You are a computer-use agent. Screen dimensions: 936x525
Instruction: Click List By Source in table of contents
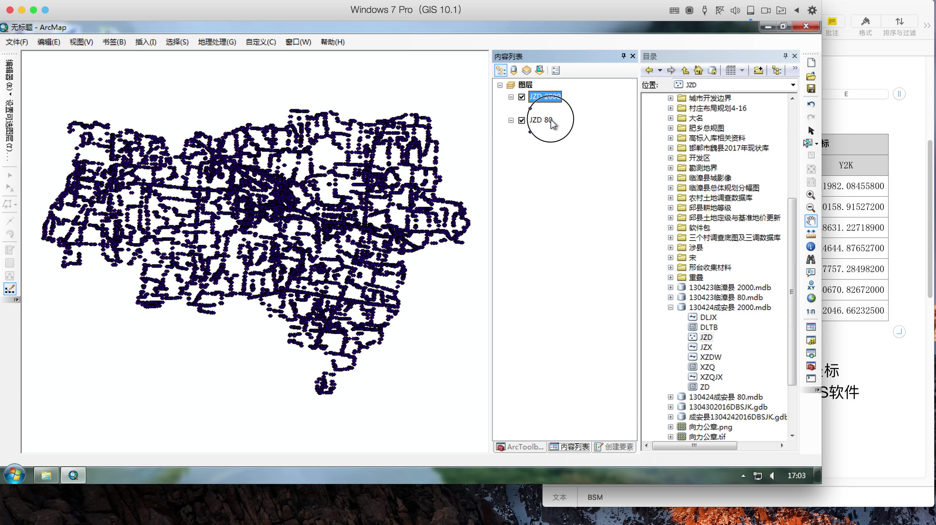click(513, 70)
